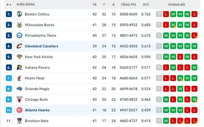Click the Chicago Bulls logo
The width and height of the screenshot is (204, 127).
coord(19,99)
